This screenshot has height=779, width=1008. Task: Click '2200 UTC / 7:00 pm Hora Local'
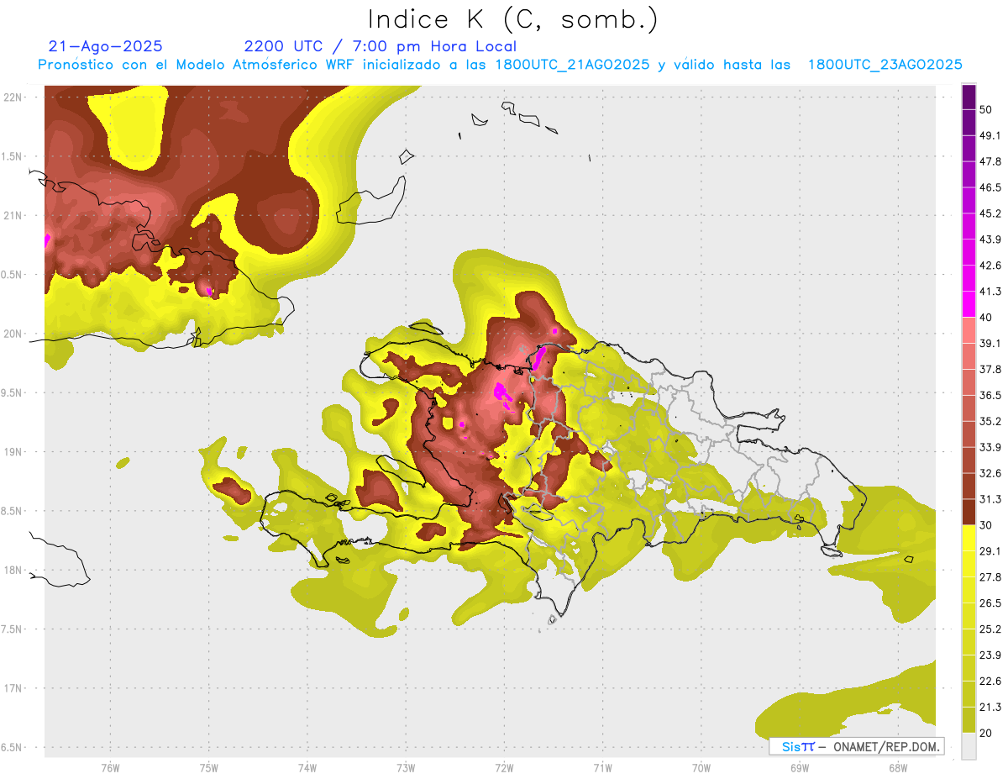381,46
